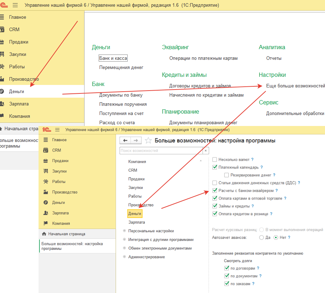Toggle the по документам checkbox

point(227,276)
